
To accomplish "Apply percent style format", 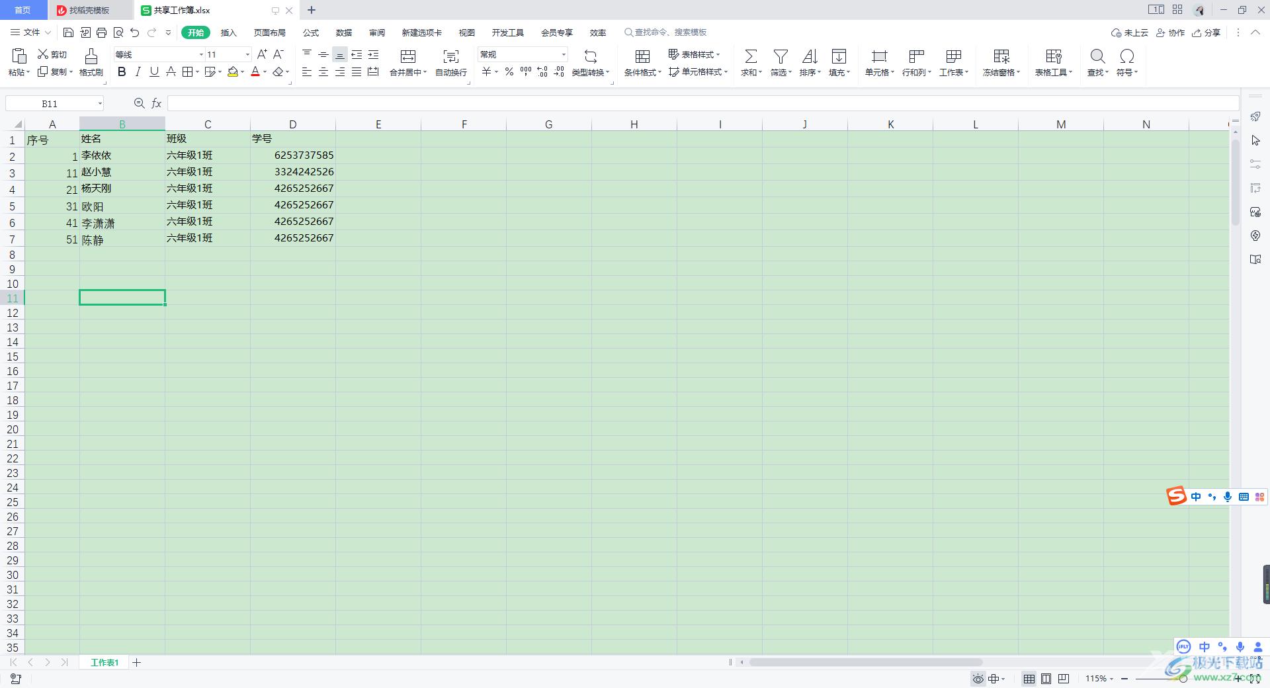I will click(509, 71).
